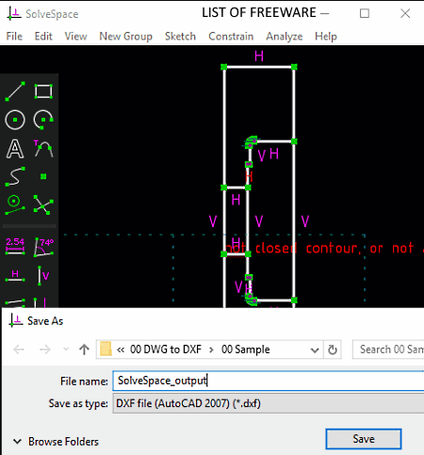Open the Sketch menu

pyautogui.click(x=180, y=37)
